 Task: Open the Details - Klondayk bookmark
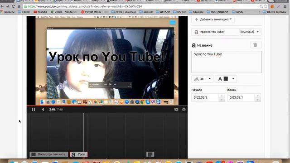(64, 12)
